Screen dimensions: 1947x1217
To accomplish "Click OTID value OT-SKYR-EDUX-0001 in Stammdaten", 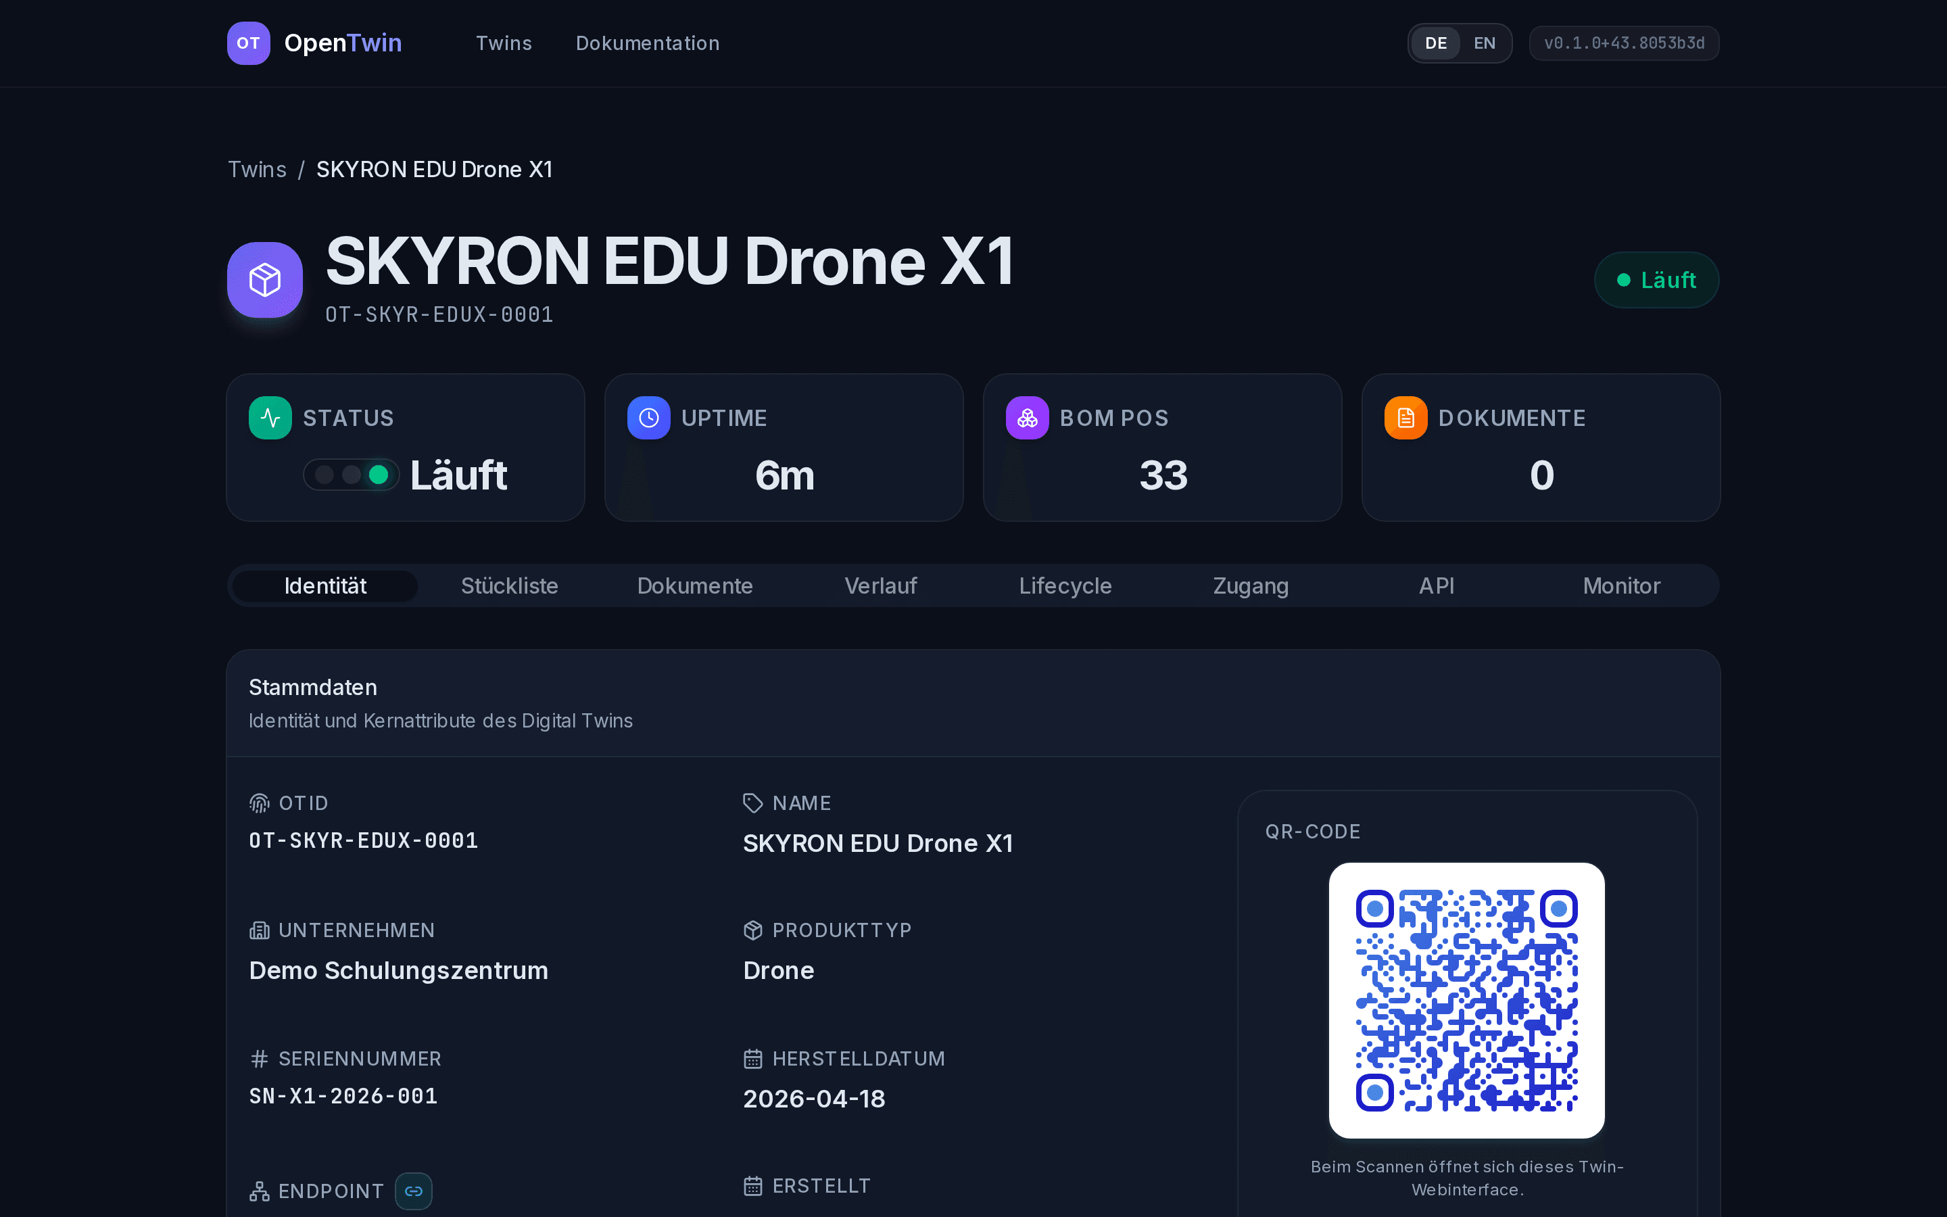I will [364, 841].
